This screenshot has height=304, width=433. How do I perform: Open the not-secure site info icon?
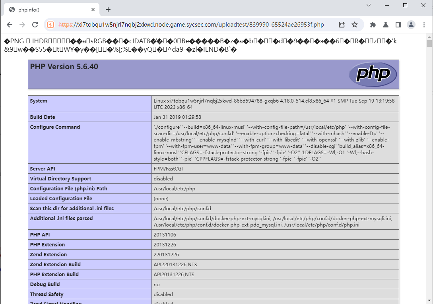50,25
